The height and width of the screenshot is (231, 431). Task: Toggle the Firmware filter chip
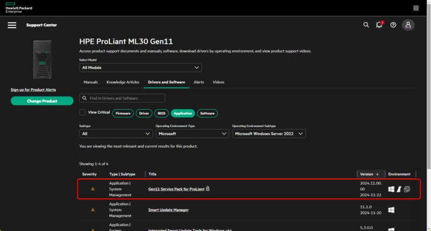coord(123,114)
